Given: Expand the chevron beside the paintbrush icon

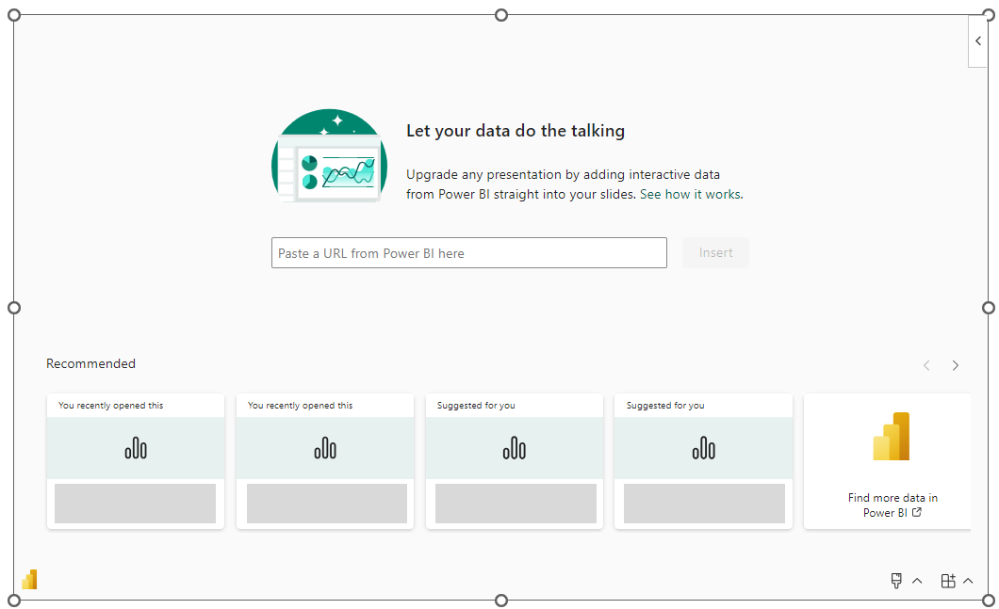Looking at the screenshot, I should point(917,581).
